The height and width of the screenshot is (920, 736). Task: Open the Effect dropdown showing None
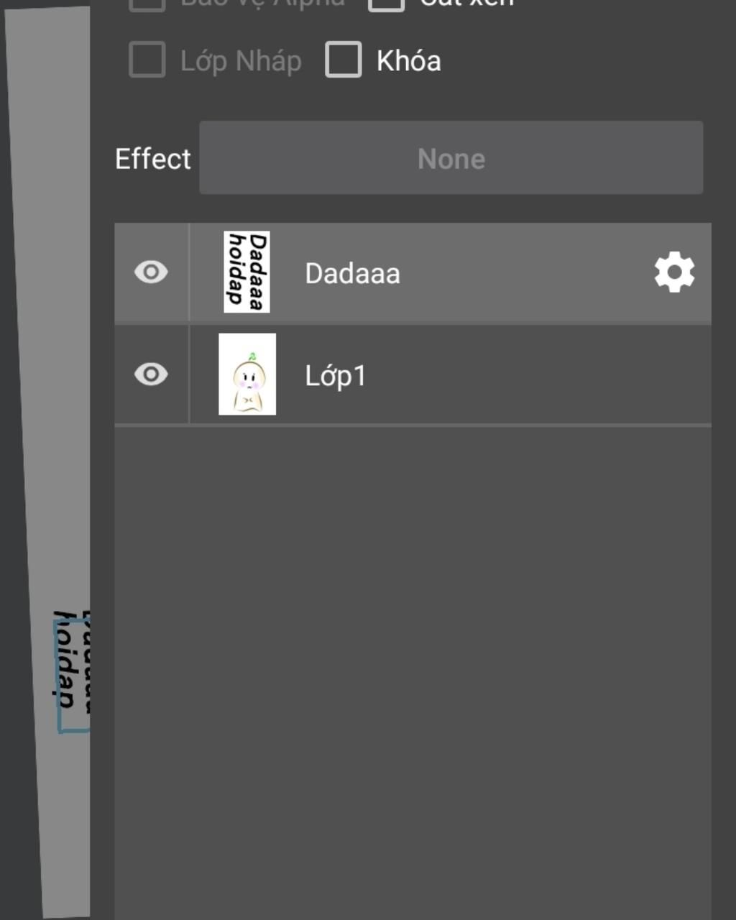451,157
